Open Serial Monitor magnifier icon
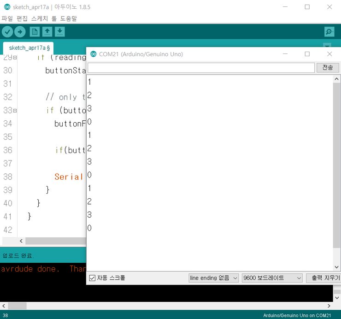The width and height of the screenshot is (341, 319). [329, 32]
